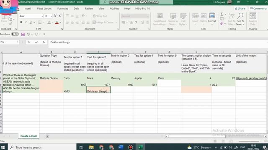The height and width of the screenshot is (150, 268).
Task: Open the pixabay image link in row 3
Action: pyautogui.click(x=251, y=78)
